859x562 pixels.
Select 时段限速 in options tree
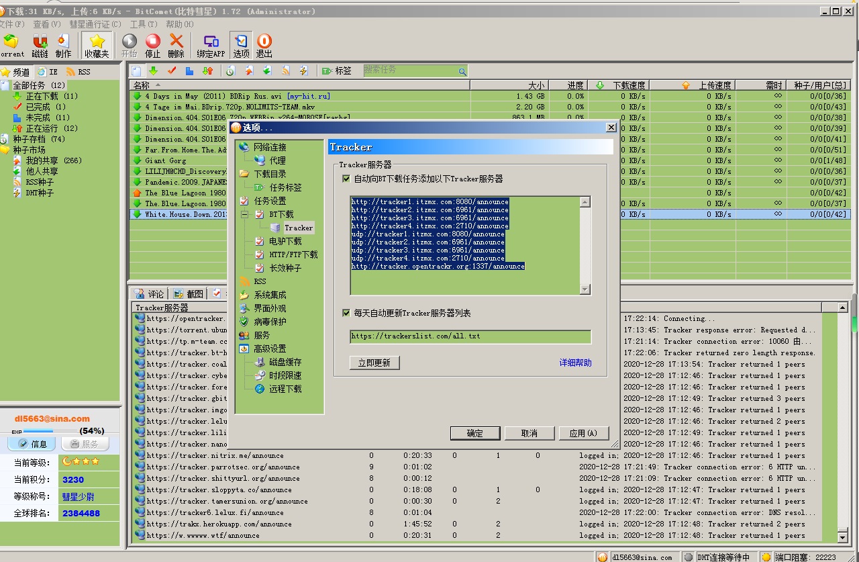coord(285,375)
